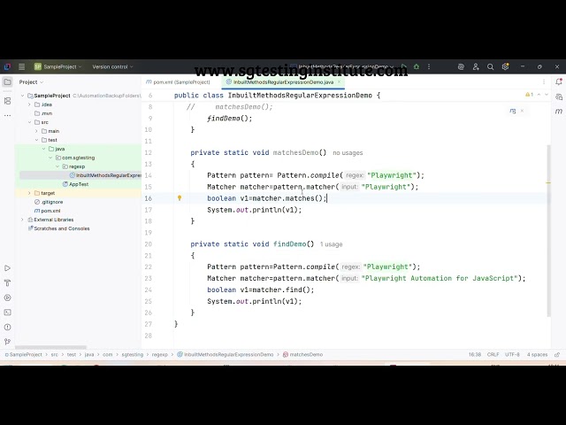Open the main hamburger menu
Image resolution: width=566 pixels, height=425 pixels.
click(21, 66)
